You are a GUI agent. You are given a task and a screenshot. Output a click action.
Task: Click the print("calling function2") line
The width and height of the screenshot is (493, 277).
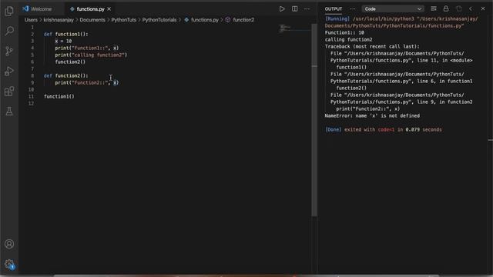click(91, 55)
